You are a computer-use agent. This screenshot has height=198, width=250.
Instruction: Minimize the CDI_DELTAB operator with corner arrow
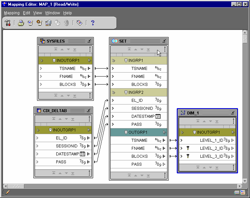(x=89, y=110)
